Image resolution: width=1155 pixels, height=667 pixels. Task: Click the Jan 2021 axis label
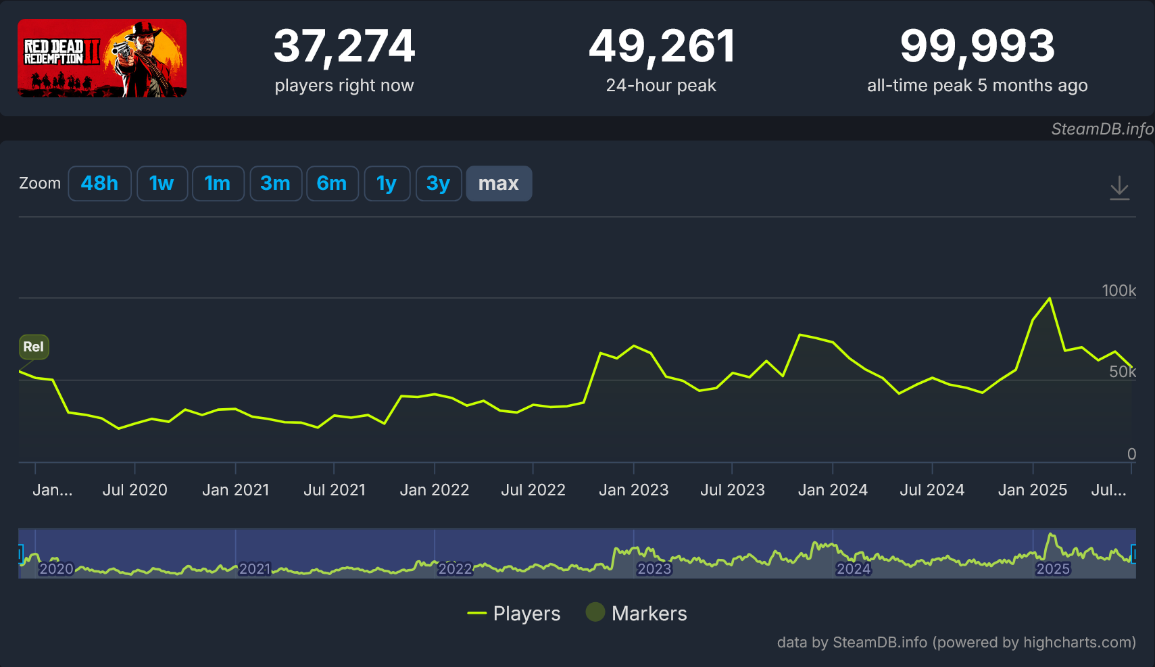coord(235,490)
